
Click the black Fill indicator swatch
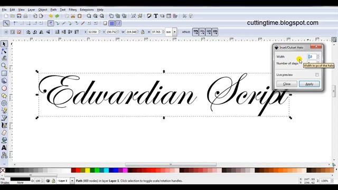[x=20, y=179]
